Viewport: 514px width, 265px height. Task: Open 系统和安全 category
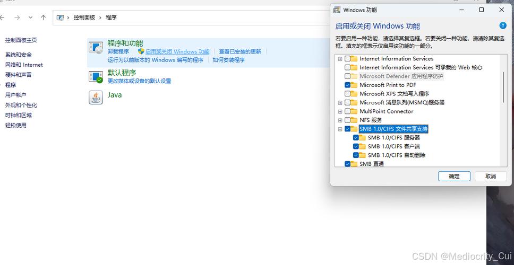pyautogui.click(x=19, y=55)
